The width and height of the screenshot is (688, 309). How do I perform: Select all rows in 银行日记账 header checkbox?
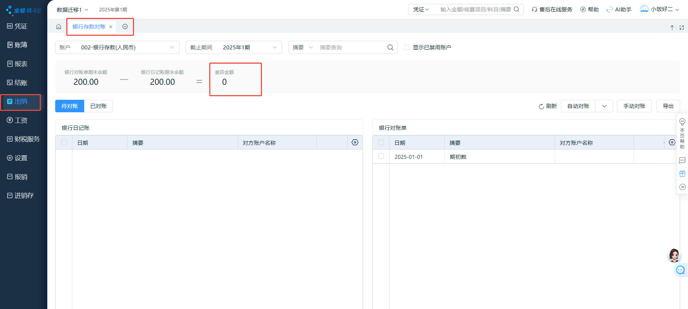pos(64,142)
